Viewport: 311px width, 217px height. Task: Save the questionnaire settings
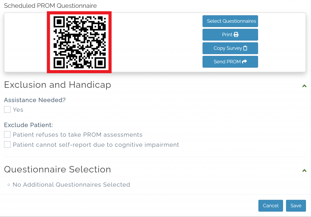(x=296, y=206)
